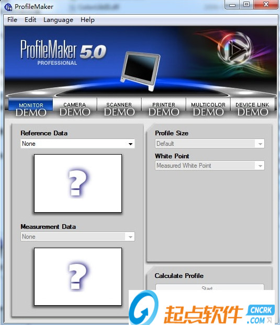Open the Profile Size dropdown
Viewport: 280px width, 325px height.
(210, 144)
